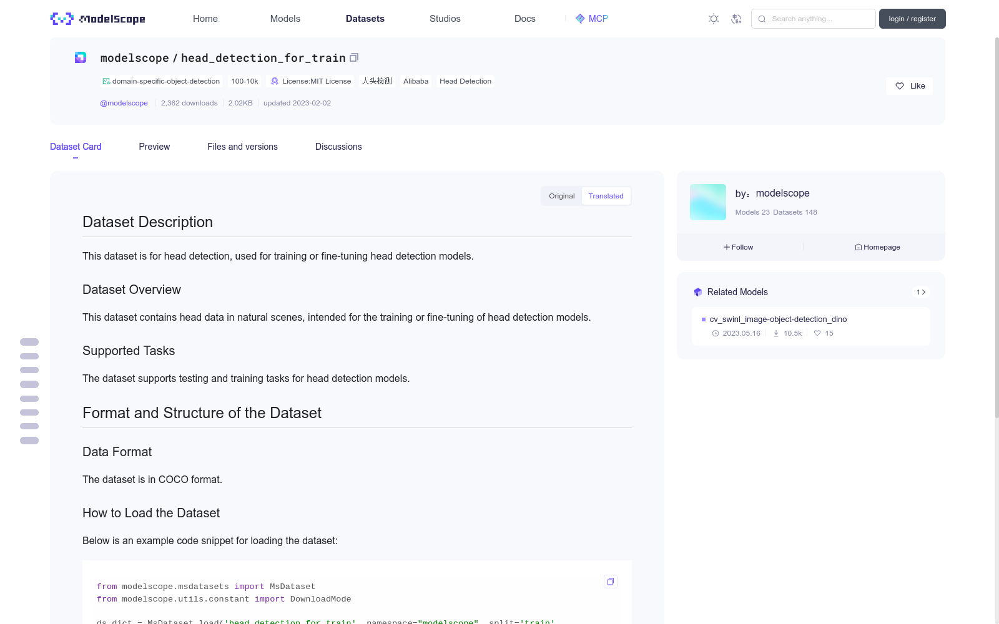Click the Search anything input field

814,19
